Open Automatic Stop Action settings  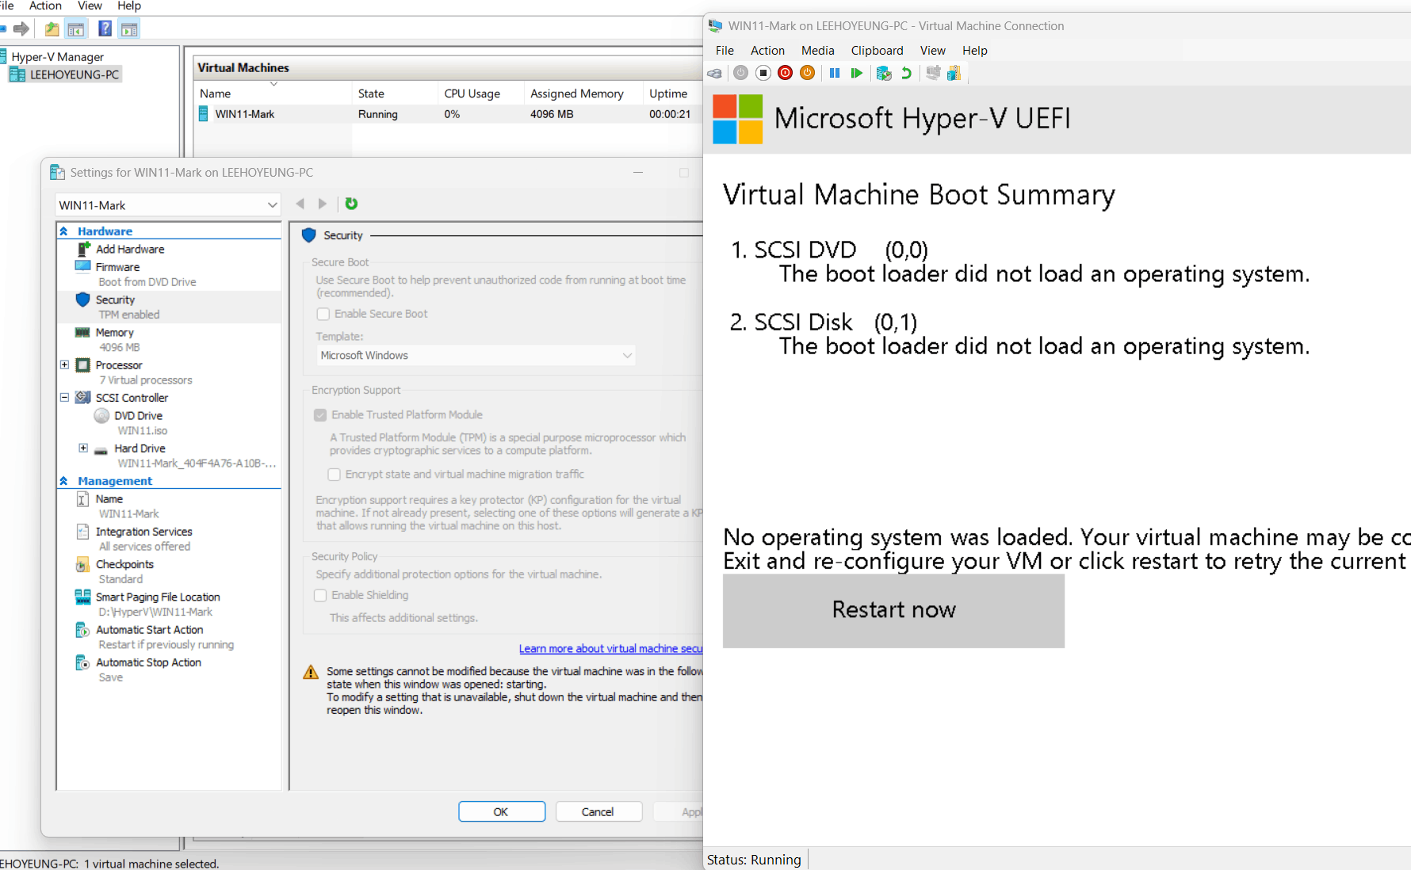tap(148, 662)
